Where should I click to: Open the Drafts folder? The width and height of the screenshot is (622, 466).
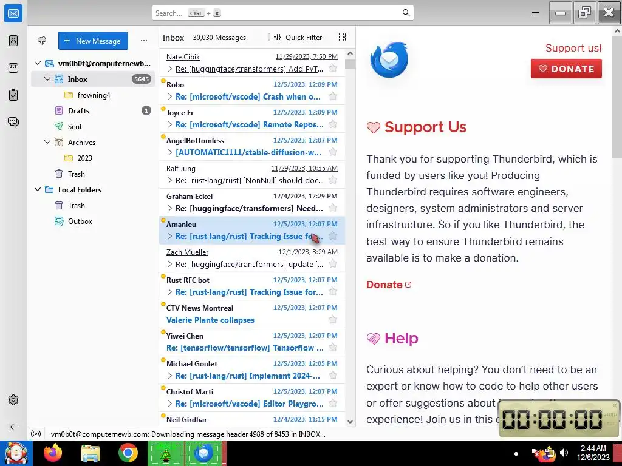click(93, 110)
